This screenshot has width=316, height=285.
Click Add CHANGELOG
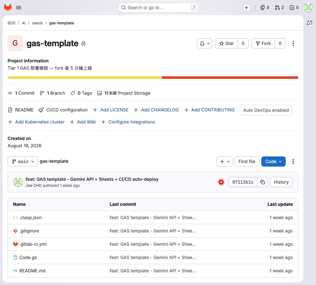[x=156, y=110]
